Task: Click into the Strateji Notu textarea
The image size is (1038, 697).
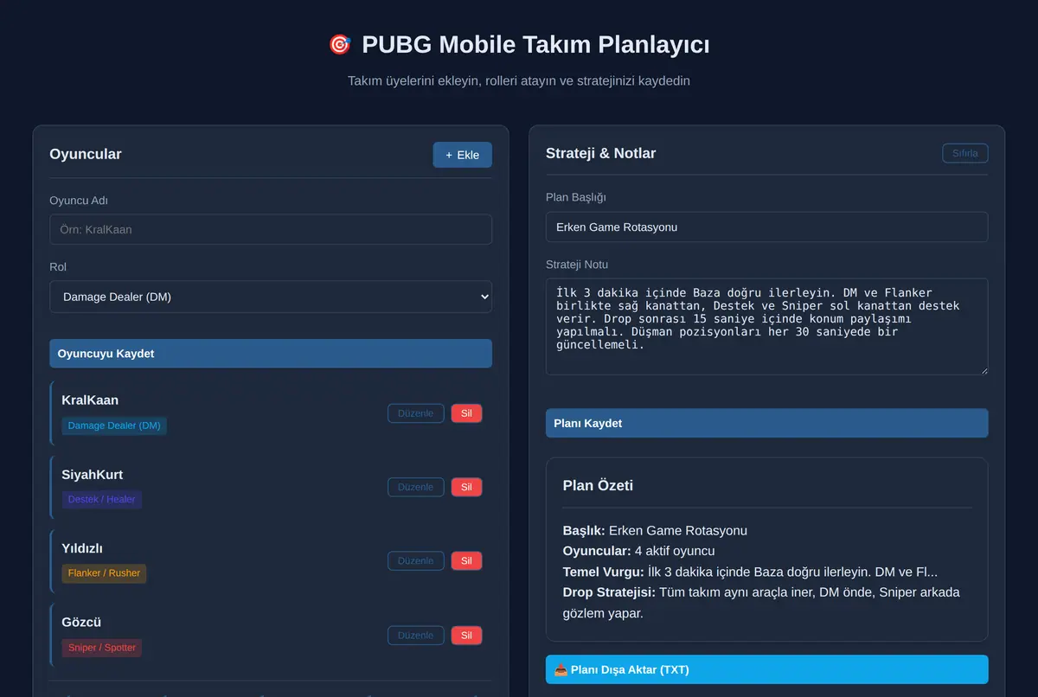Action: [x=766, y=326]
